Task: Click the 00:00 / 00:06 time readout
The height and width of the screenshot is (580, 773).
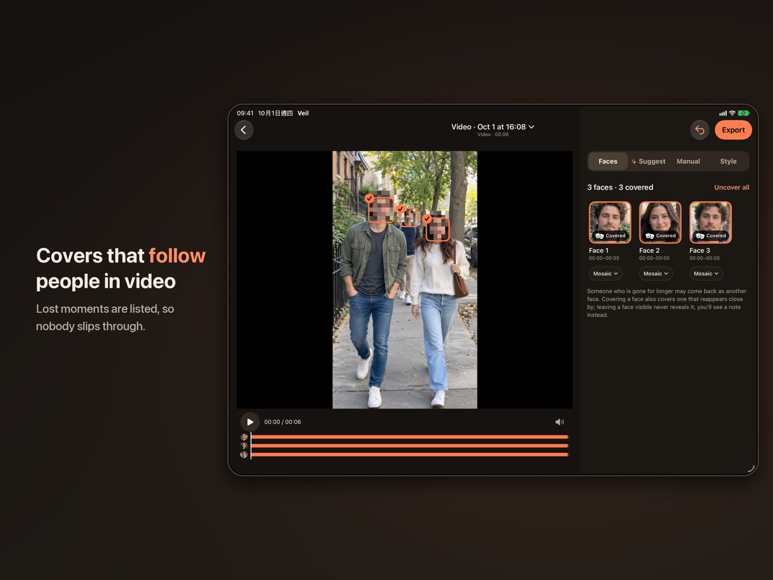Action: (283, 422)
